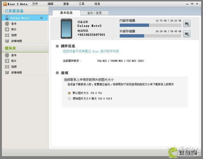Open the 查看 menu
This screenshot has width=203, height=159.
tap(66, 4)
